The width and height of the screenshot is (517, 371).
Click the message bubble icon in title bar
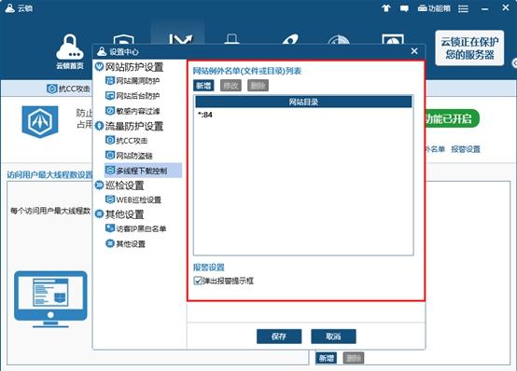404,8
